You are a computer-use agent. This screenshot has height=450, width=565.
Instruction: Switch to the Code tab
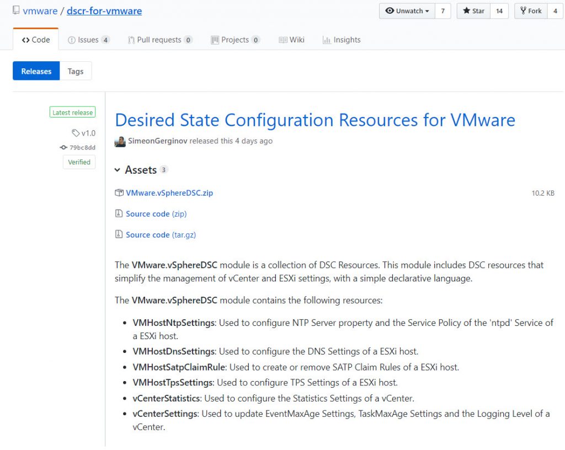click(36, 40)
